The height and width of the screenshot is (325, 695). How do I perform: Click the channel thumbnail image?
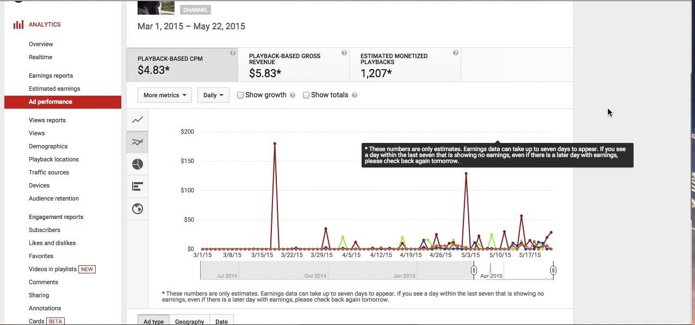(156, 7)
